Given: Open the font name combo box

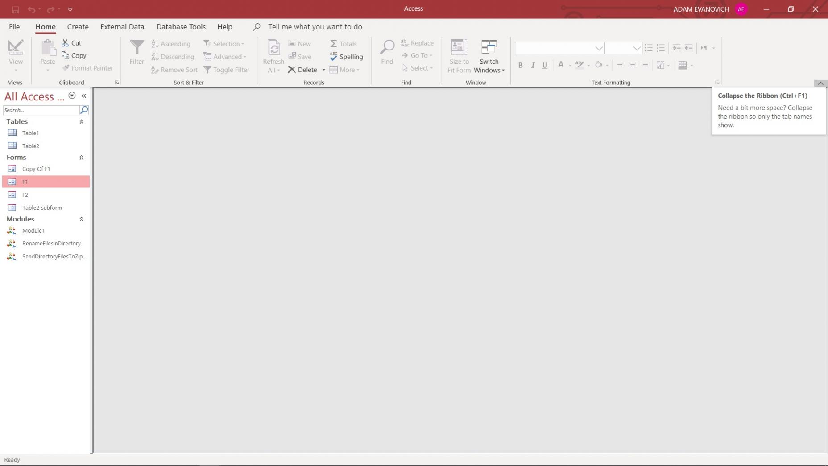Looking at the screenshot, I should (x=559, y=48).
